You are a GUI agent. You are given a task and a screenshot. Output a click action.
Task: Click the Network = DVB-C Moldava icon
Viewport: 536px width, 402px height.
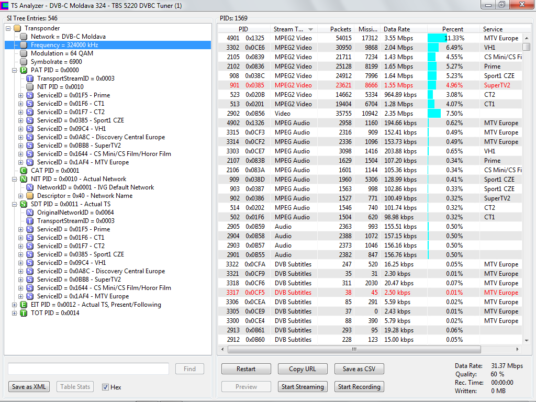24,37
